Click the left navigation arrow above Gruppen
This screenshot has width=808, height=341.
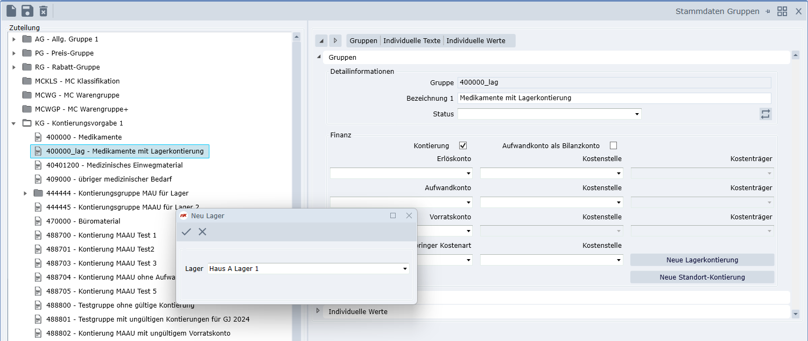coord(321,40)
